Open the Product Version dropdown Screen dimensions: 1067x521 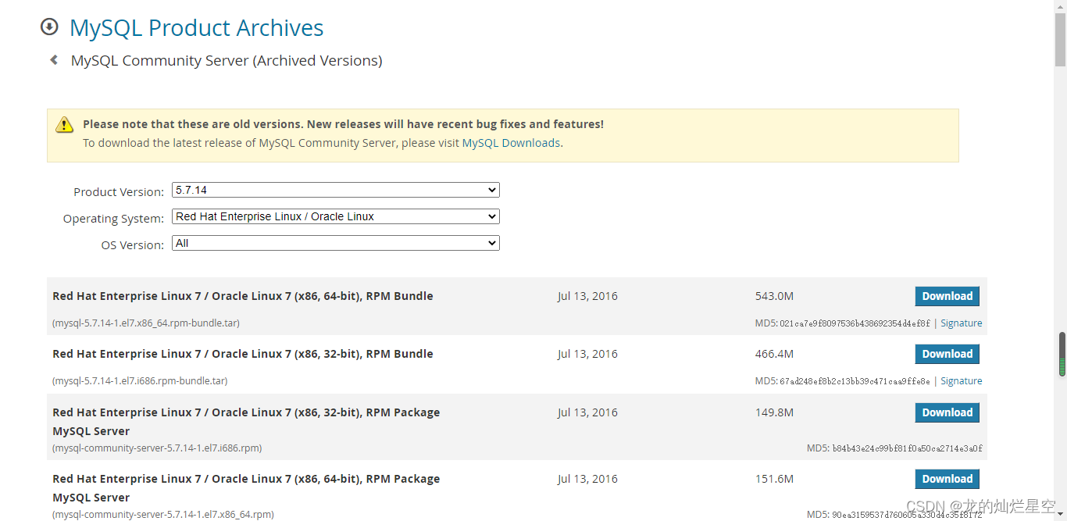(x=334, y=190)
